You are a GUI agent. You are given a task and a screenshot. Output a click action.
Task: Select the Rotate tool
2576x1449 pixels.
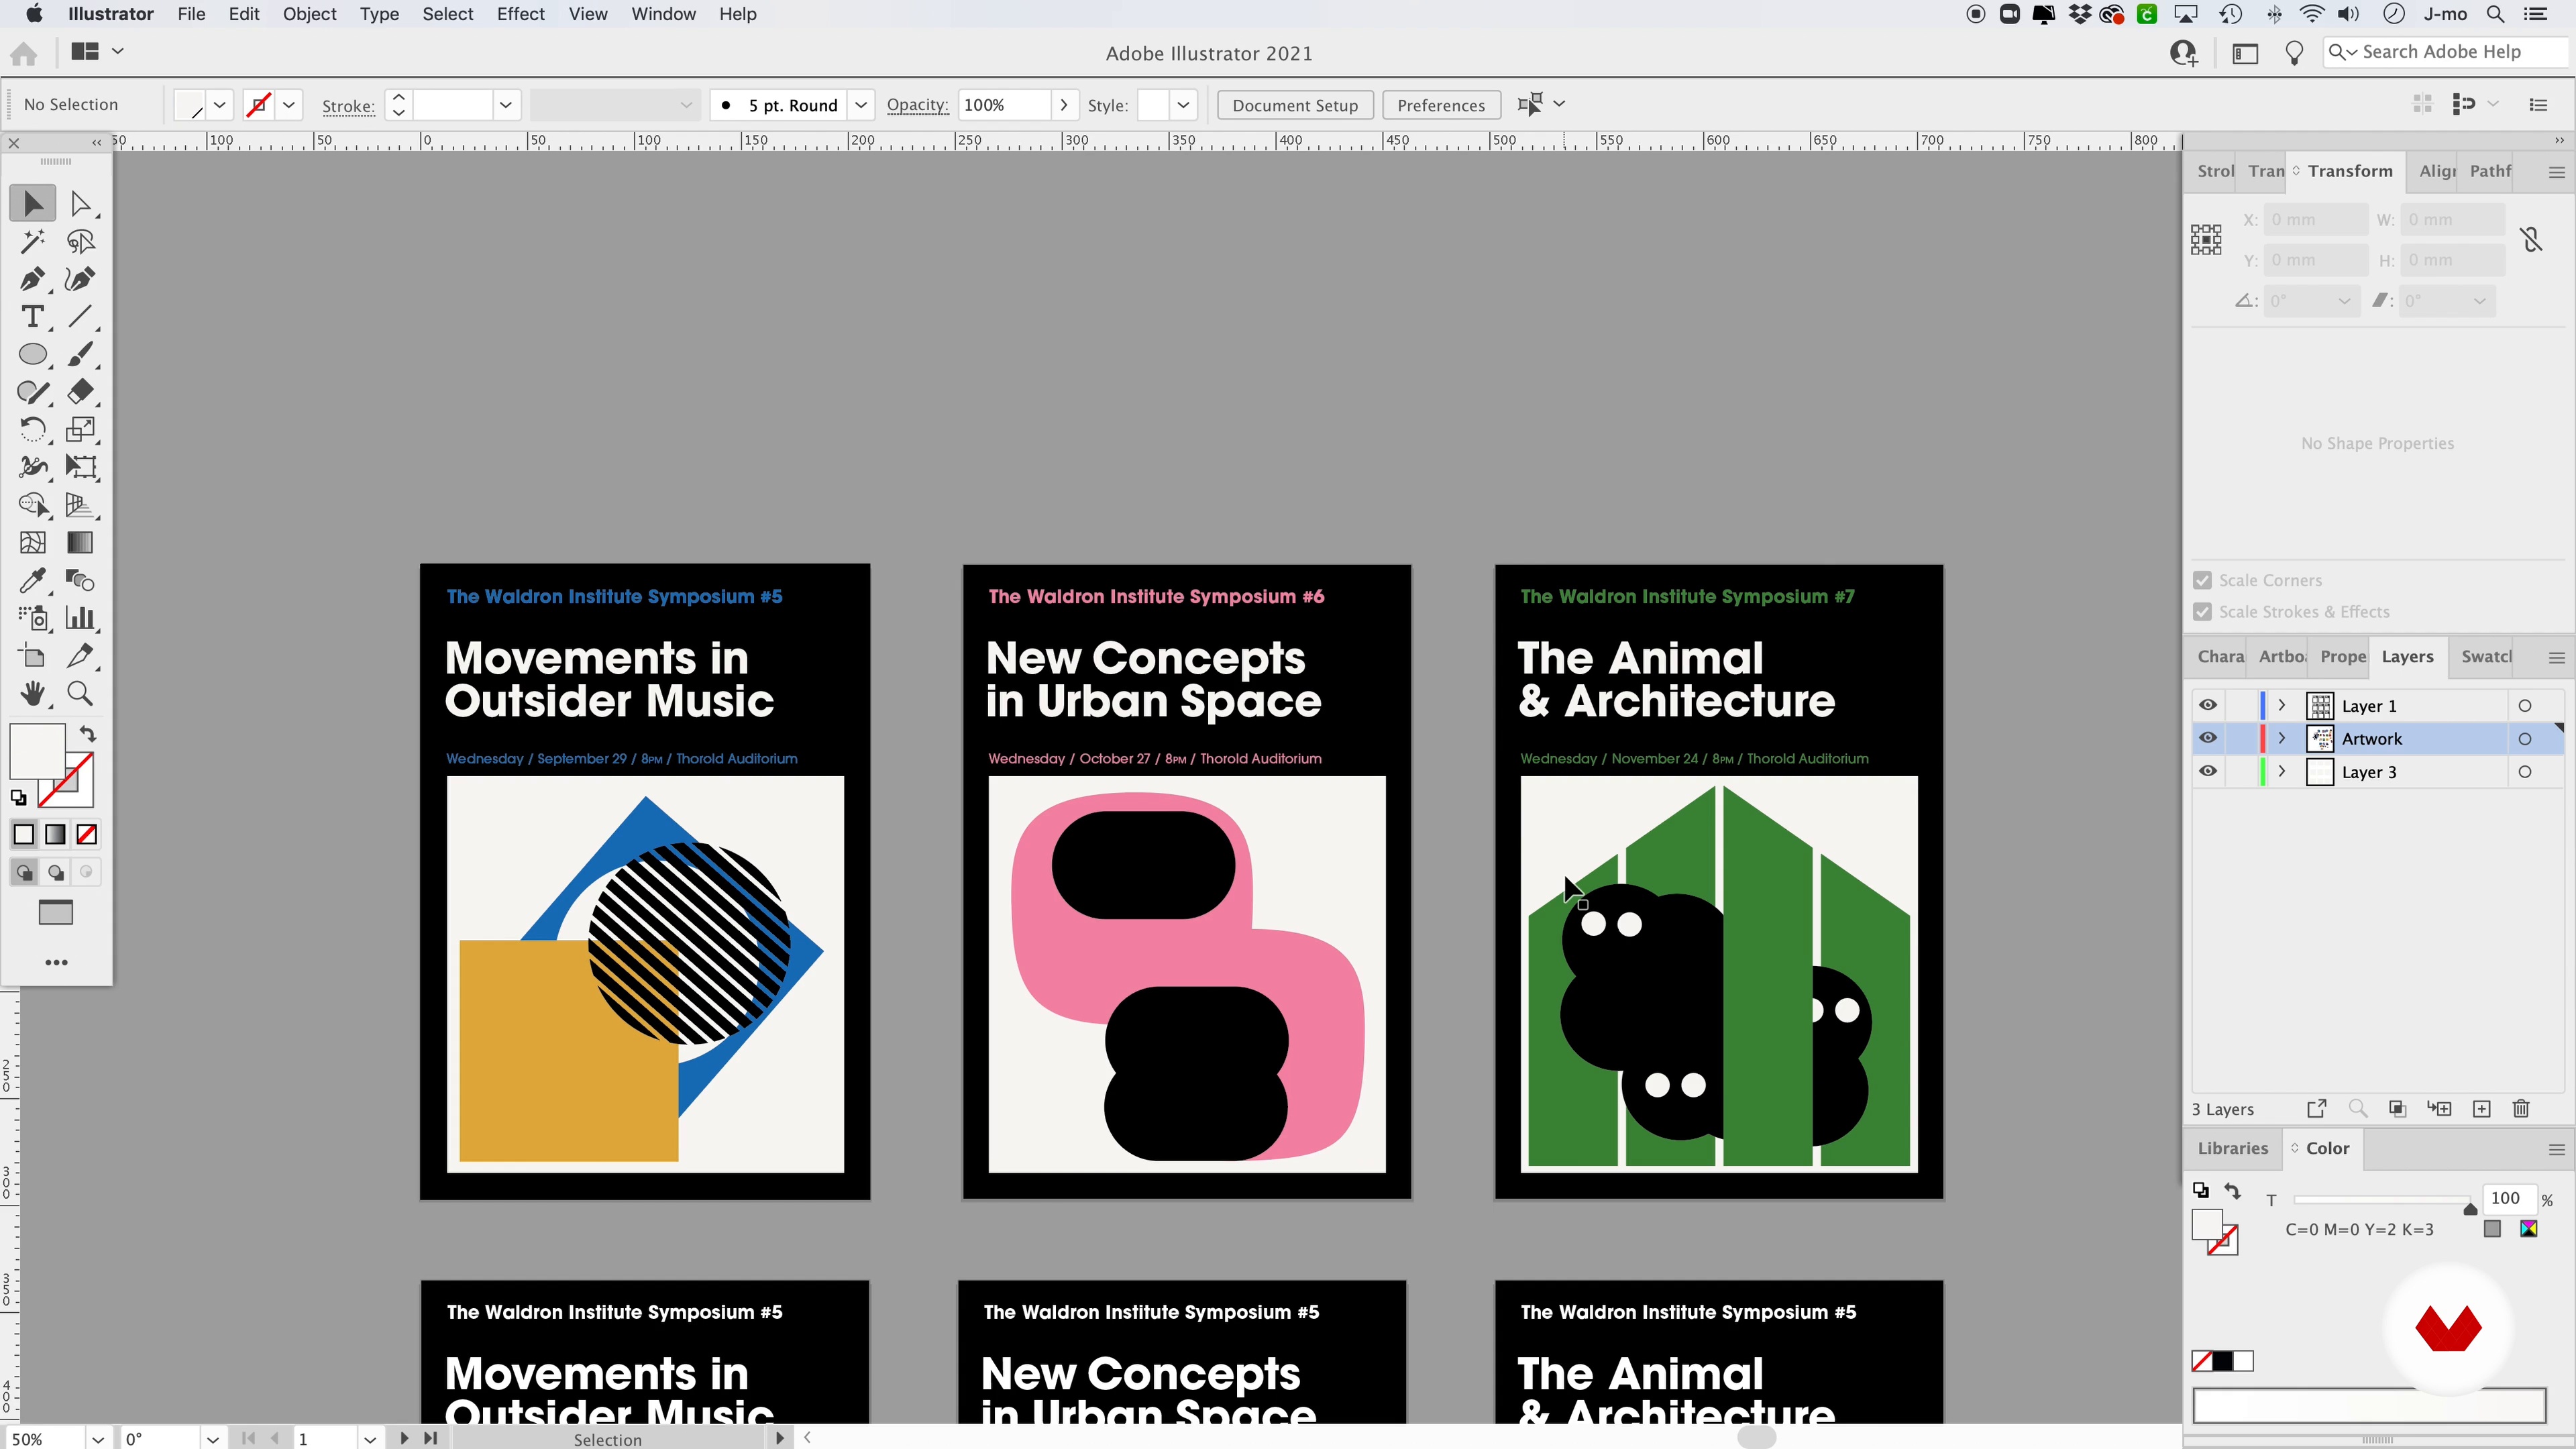(x=33, y=430)
